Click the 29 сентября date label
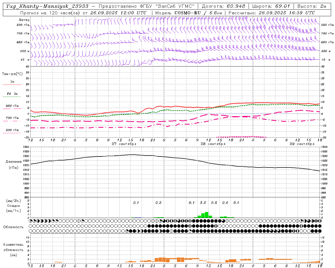Viewport: 335px width, 268px height. [302, 144]
